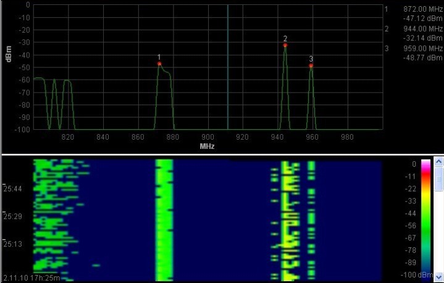Click the 25:44 waterfall time label
This screenshot has height=283, width=444.
(x=12, y=188)
